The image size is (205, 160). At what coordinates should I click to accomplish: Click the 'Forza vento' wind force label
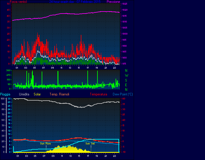click(x=18, y=2)
